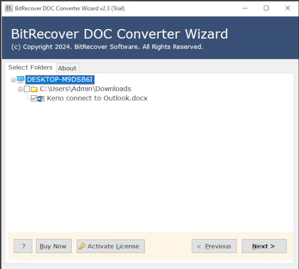Select the Select Folders tab
The width and height of the screenshot is (299, 269).
tap(30, 67)
